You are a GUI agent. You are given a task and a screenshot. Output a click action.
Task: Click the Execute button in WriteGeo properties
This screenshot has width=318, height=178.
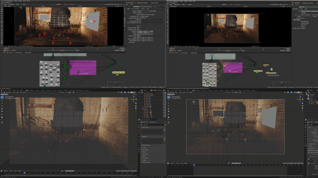pos(303,13)
